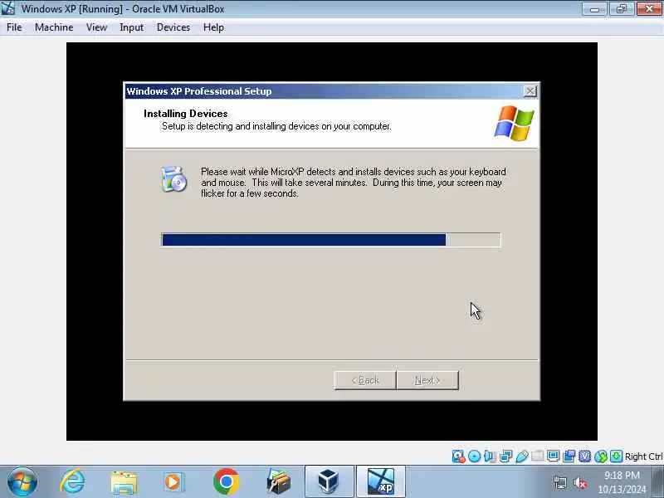Close the Windows XP Professional Setup dialog
The image size is (664, 498).
pos(530,91)
